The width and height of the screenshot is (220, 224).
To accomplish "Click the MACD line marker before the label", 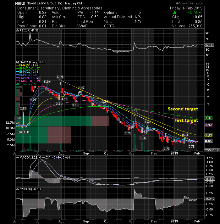I will click(x=18, y=157).
